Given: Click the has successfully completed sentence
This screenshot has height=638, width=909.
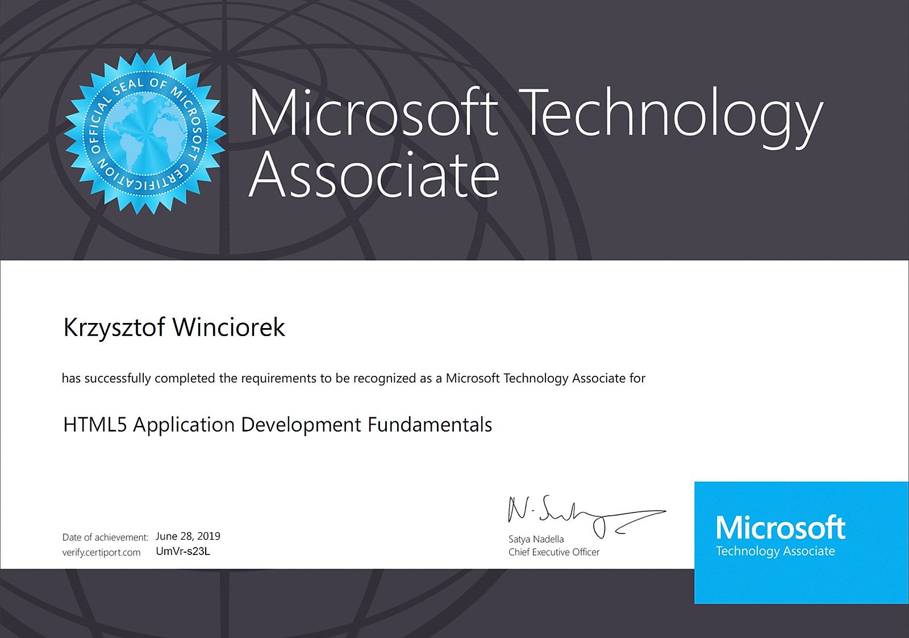Looking at the screenshot, I should 353,379.
